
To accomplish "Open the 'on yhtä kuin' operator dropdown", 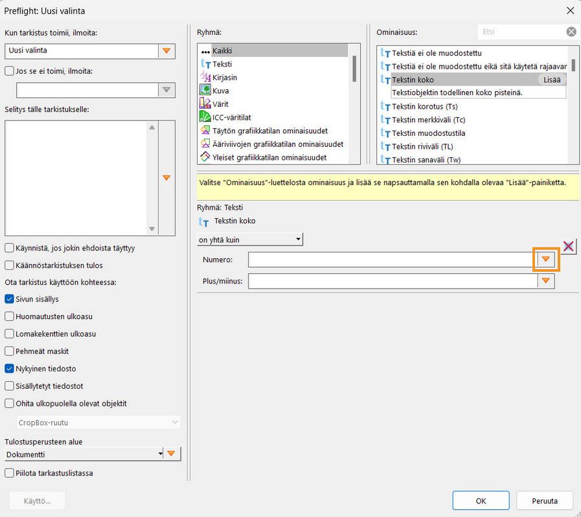I will click(x=250, y=239).
